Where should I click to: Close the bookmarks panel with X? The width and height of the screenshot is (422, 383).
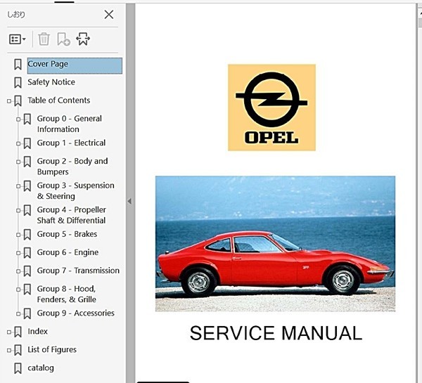109,15
